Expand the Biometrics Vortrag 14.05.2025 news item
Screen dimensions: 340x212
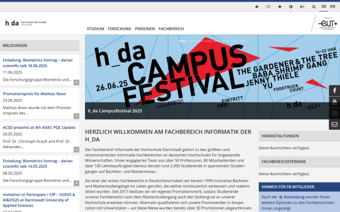pos(76,183)
